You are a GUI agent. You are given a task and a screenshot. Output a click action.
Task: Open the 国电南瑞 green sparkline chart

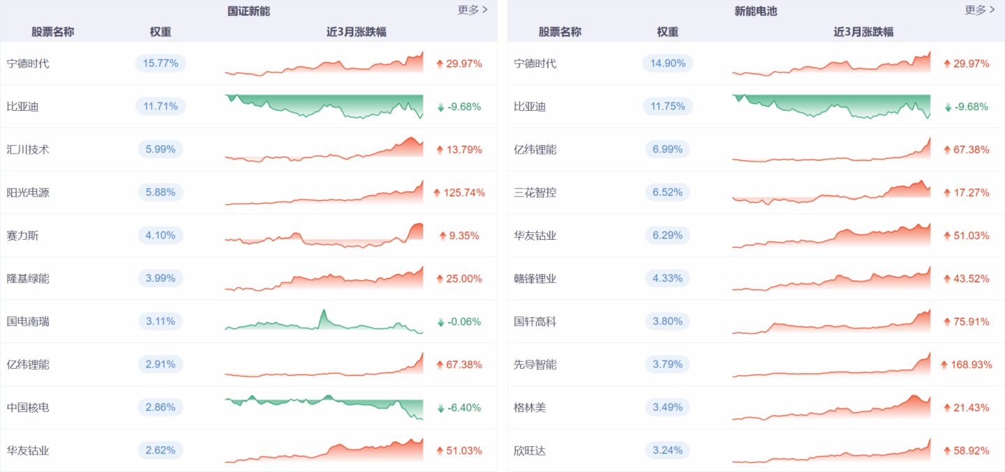tap(324, 322)
